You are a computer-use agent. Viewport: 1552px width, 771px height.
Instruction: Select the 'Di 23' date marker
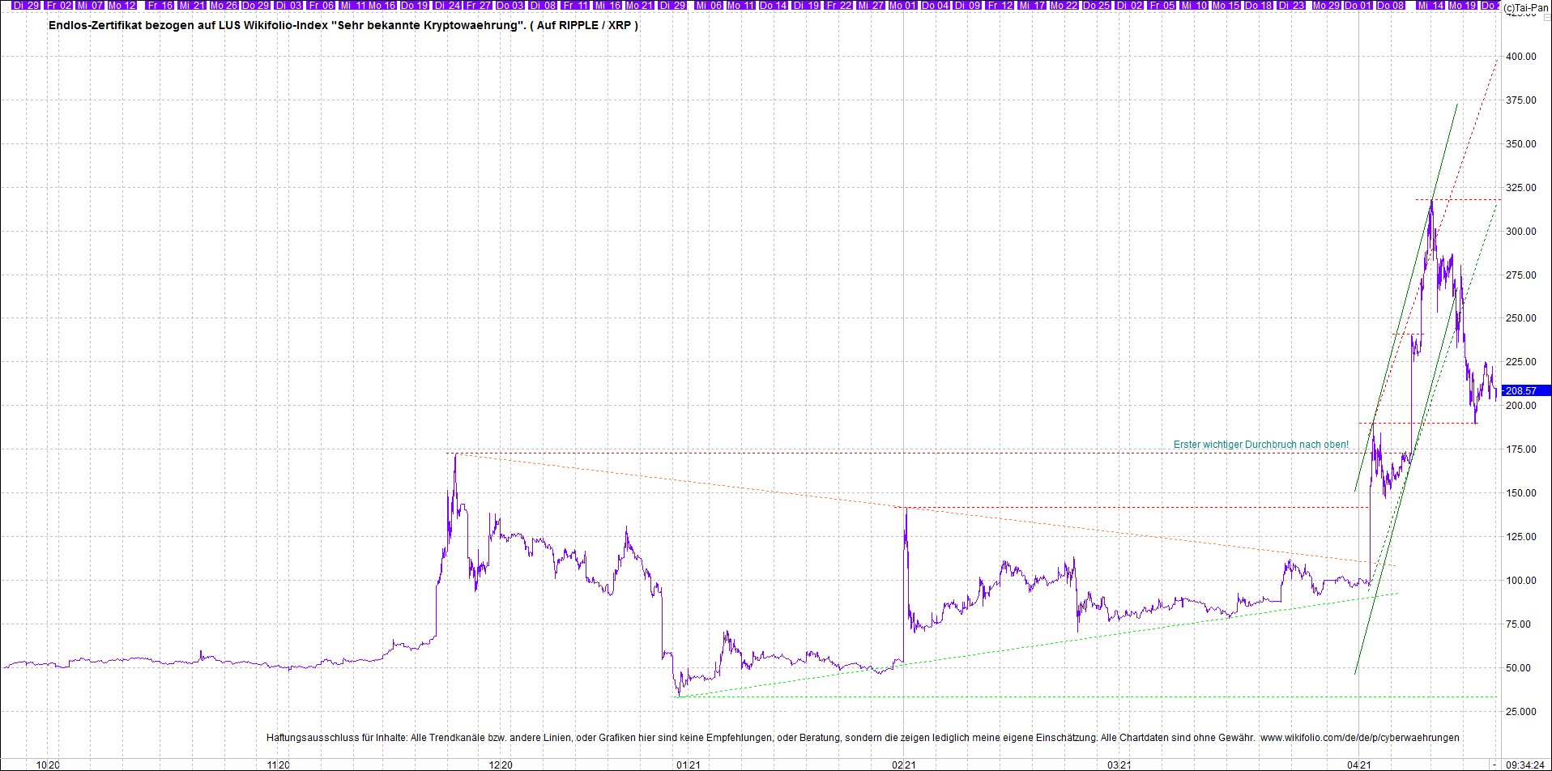pos(1291,6)
